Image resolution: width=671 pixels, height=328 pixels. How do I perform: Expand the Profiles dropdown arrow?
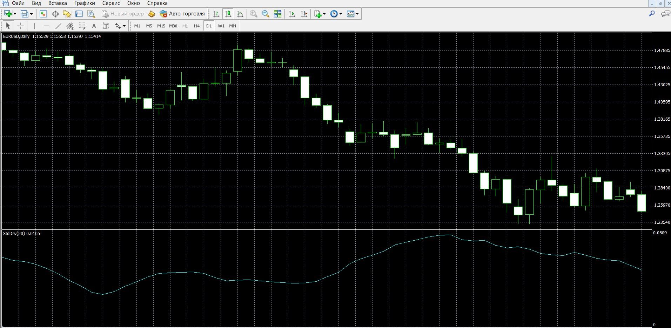coord(31,14)
